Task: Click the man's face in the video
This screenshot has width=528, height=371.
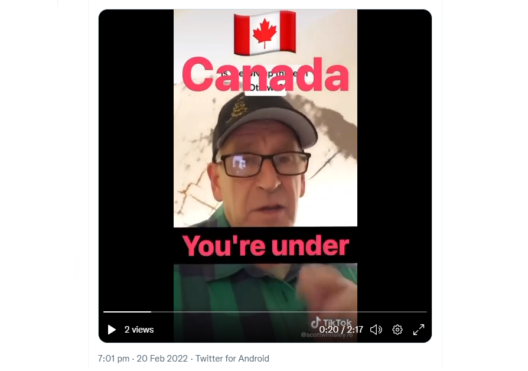Action: click(259, 182)
